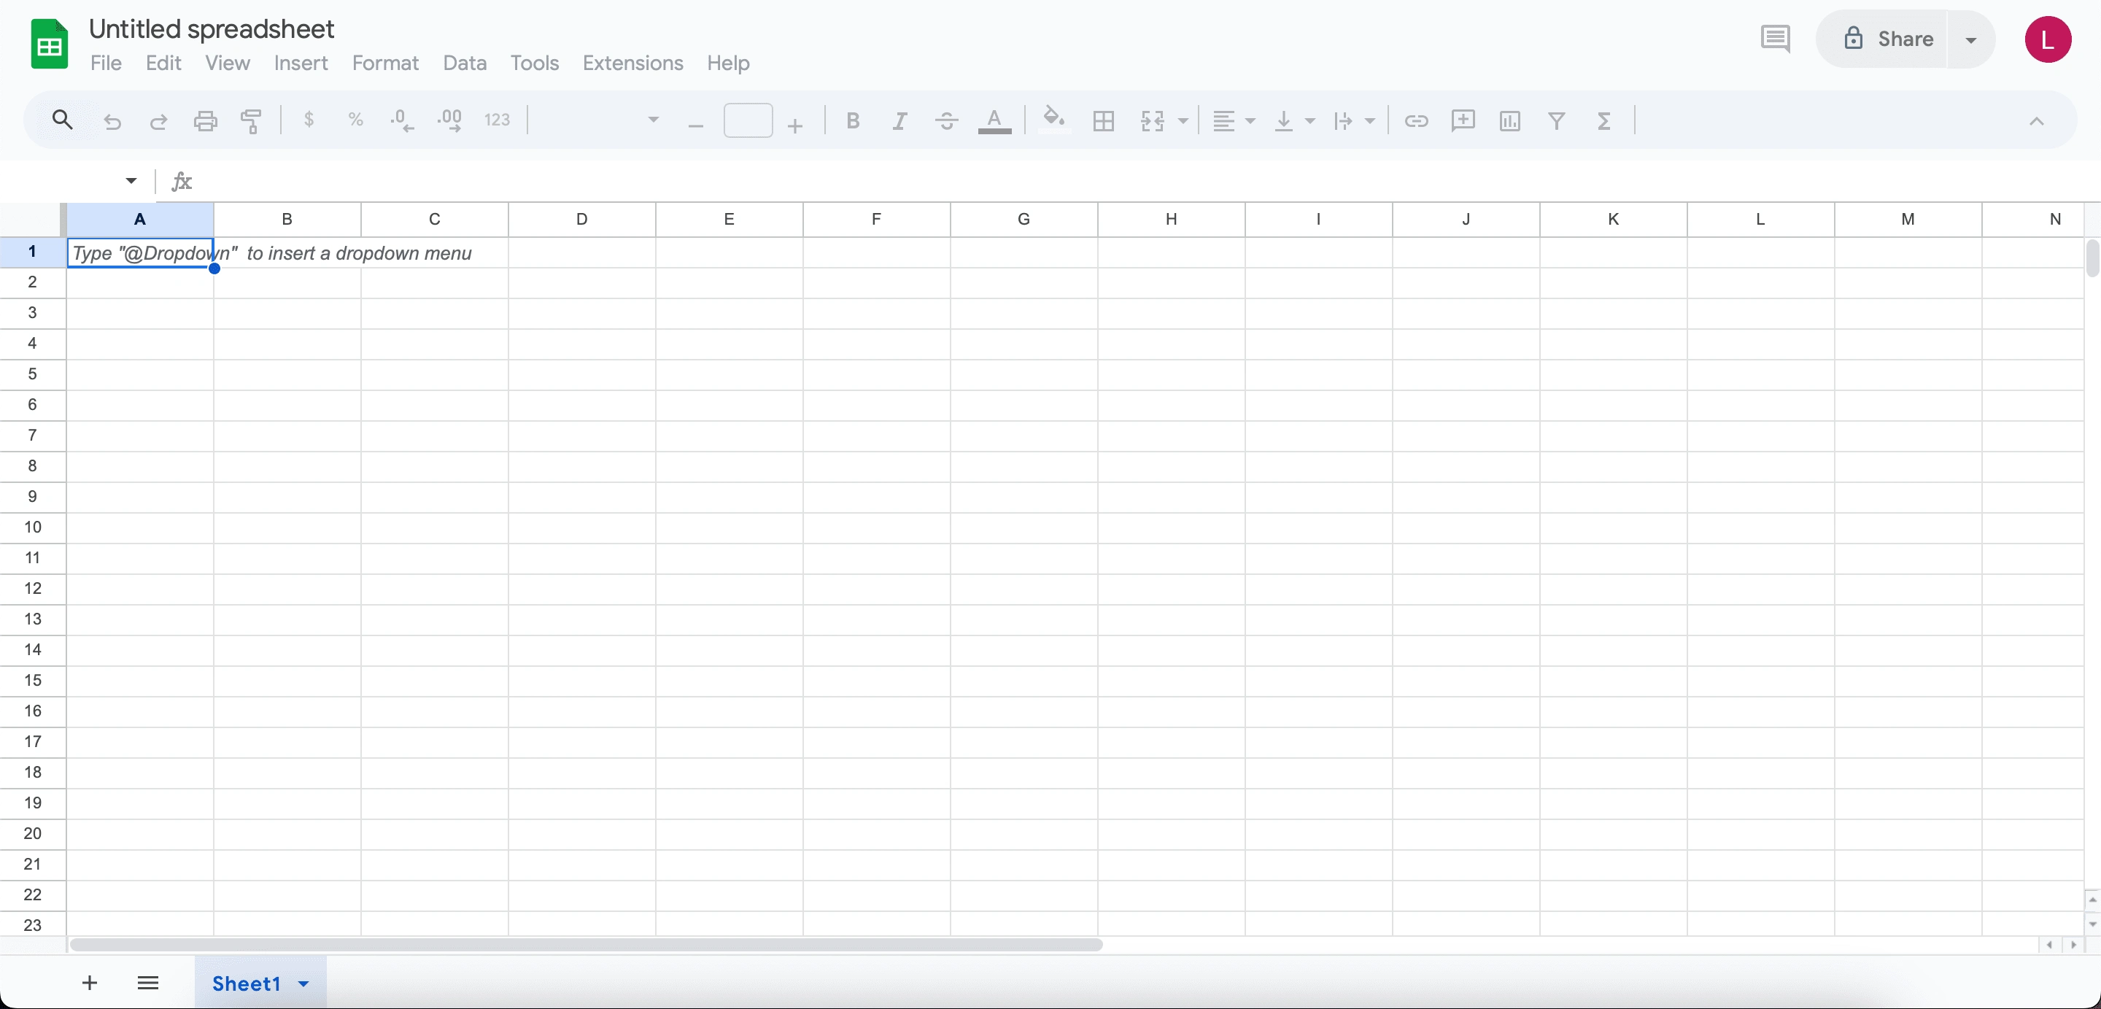Increase font size with plus button

pos(795,125)
